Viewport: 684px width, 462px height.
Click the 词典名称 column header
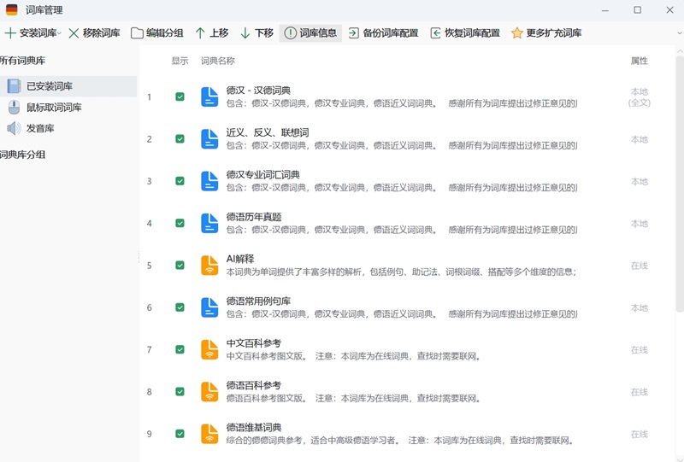(218, 61)
